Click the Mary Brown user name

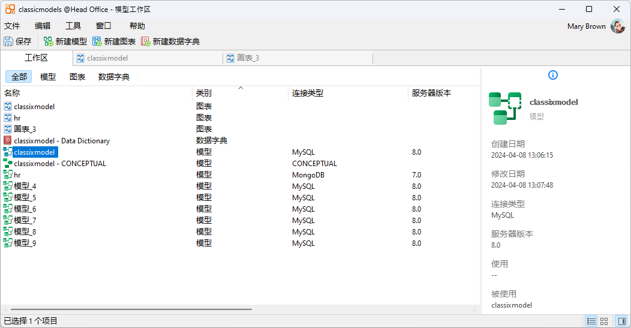[x=587, y=26]
